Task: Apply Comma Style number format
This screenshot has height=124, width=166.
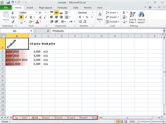Action: click(92, 17)
